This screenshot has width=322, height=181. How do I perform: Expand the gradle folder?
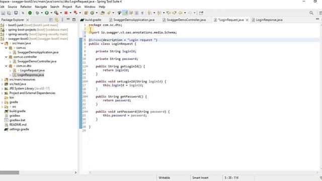click(2, 102)
